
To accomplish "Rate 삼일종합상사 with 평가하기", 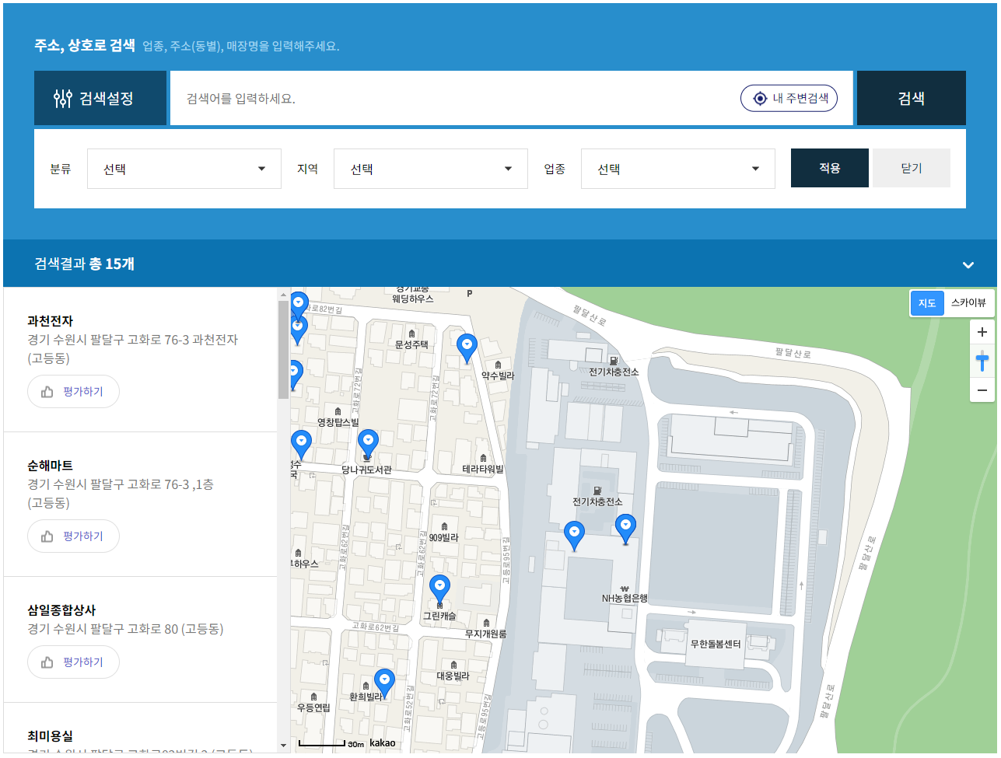I will [74, 662].
